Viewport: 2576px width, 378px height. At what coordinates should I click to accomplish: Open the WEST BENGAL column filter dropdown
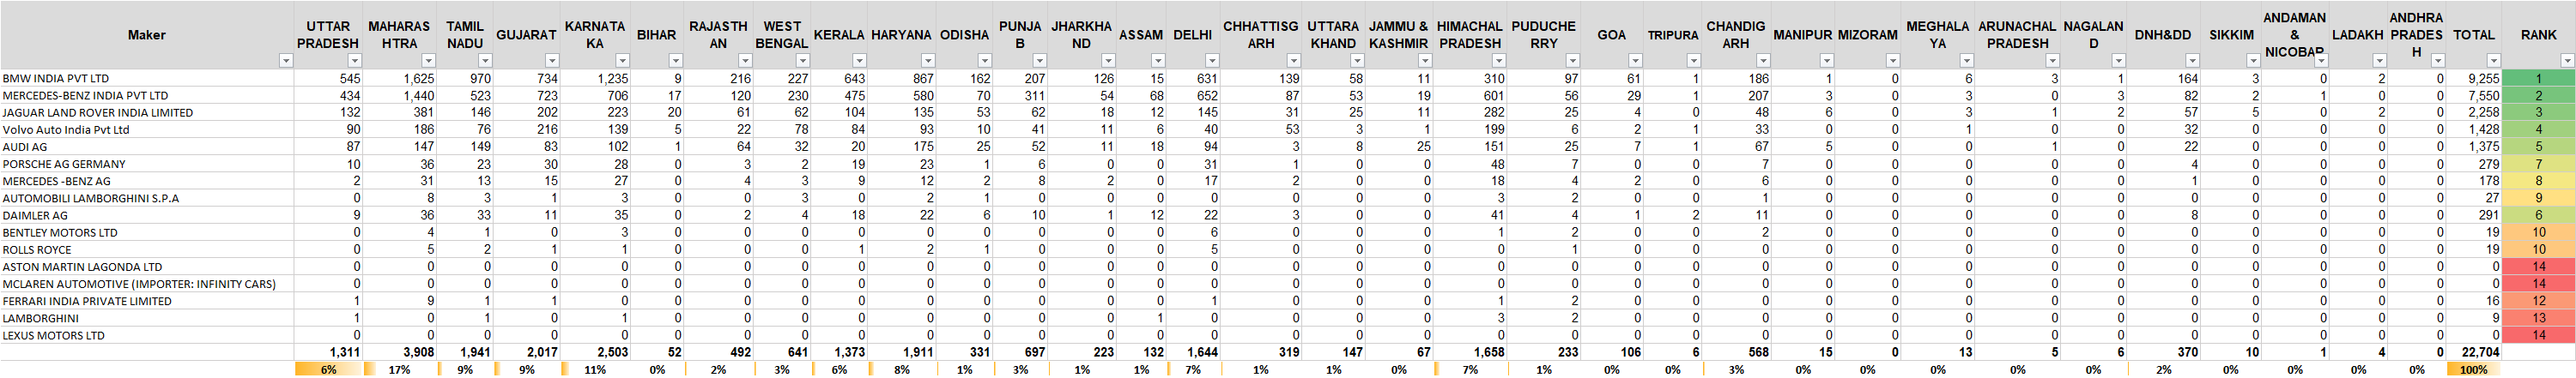(802, 61)
